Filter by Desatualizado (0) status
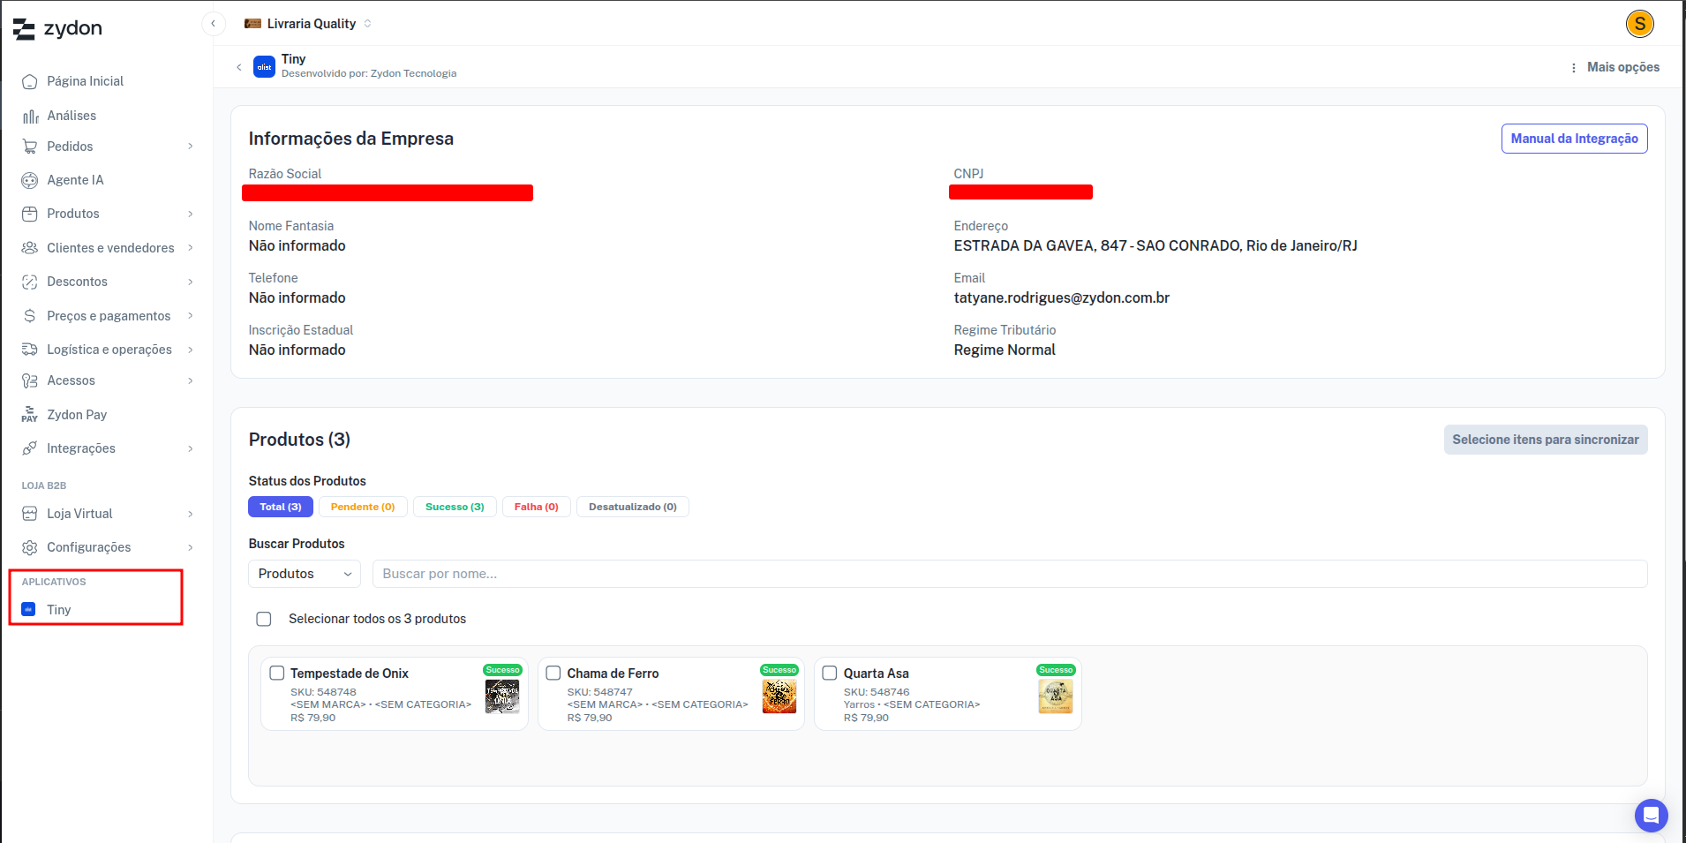Screen dimensions: 1686x843 [633, 507]
